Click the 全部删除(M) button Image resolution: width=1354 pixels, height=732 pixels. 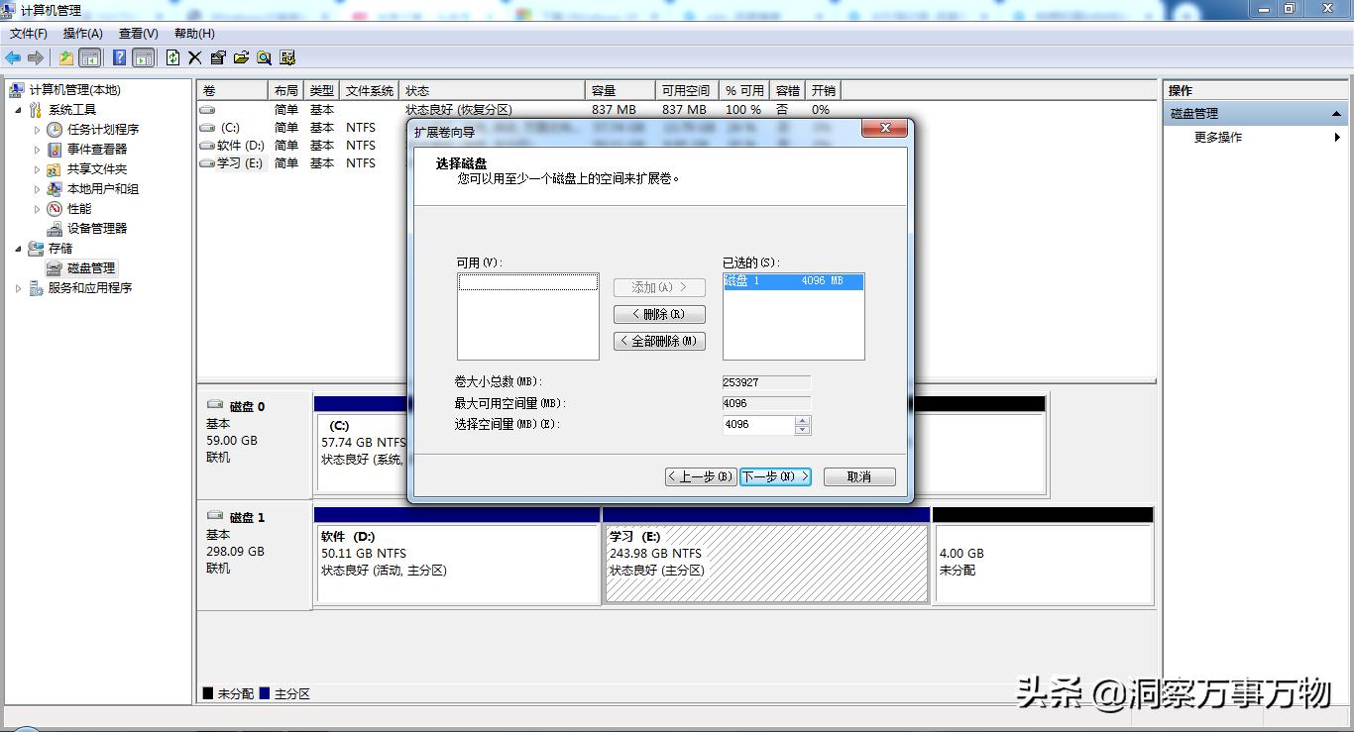659,340
